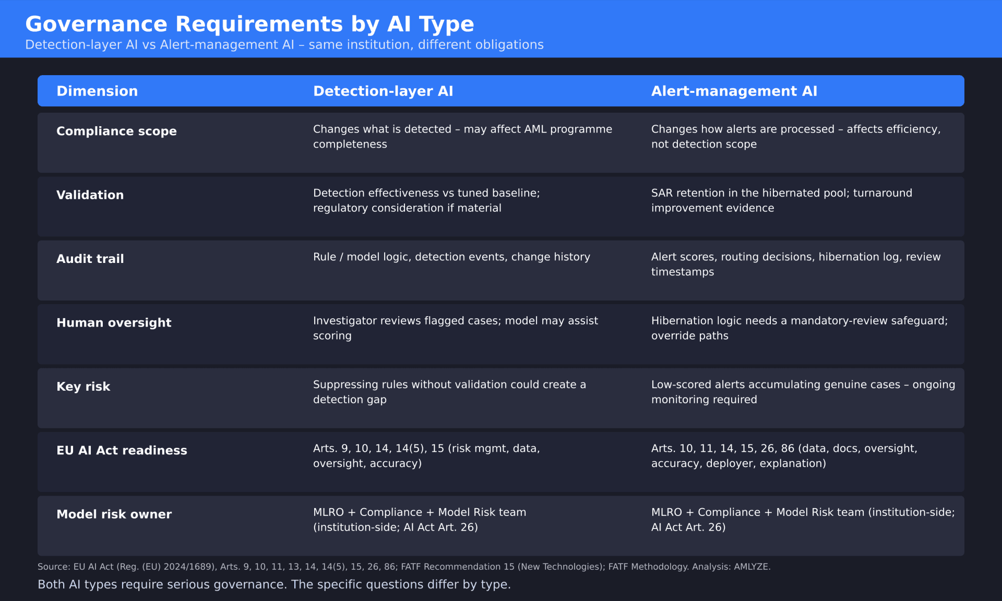The height and width of the screenshot is (601, 1002).
Task: Click cell 'Arts. 9, 10, 14, 14(5), 15'
Action: point(426,456)
